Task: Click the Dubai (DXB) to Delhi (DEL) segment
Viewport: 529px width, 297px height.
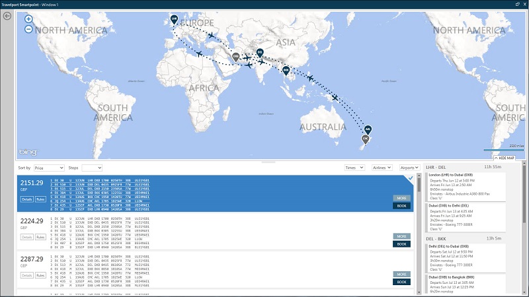Action: 466,217
